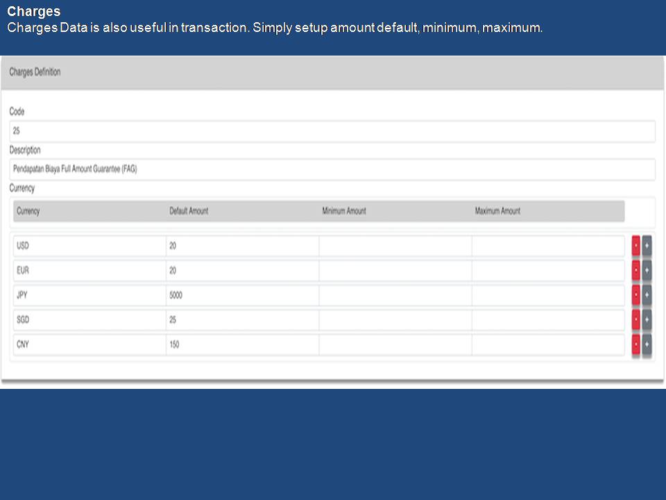The image size is (666, 500).
Task: Delete the CNY currency row
Action: pos(635,345)
